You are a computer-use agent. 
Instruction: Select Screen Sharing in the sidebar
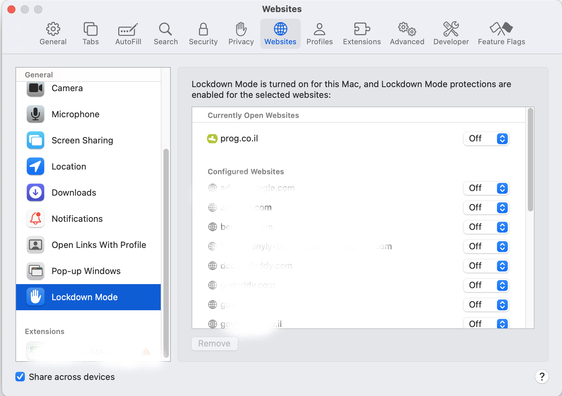pyautogui.click(x=82, y=140)
